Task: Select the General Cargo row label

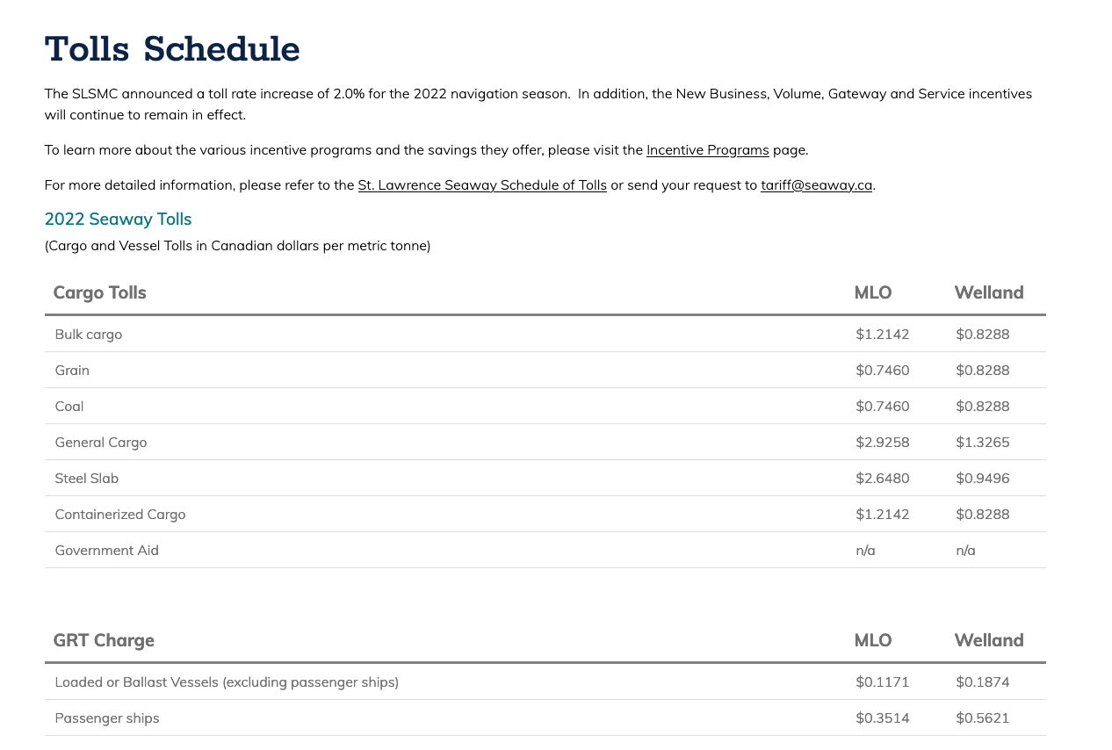Action: 101,443
